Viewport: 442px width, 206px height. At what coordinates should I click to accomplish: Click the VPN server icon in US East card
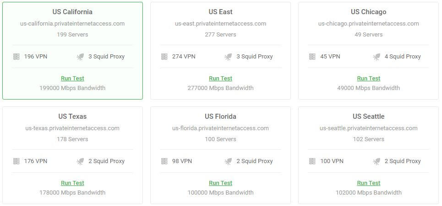pyautogui.click(x=164, y=57)
